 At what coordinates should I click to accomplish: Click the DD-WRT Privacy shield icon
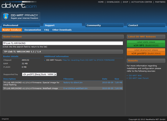[x=6, y=17]
